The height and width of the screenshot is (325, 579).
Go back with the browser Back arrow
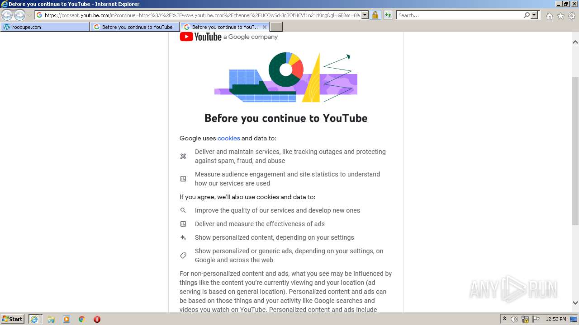[7, 15]
